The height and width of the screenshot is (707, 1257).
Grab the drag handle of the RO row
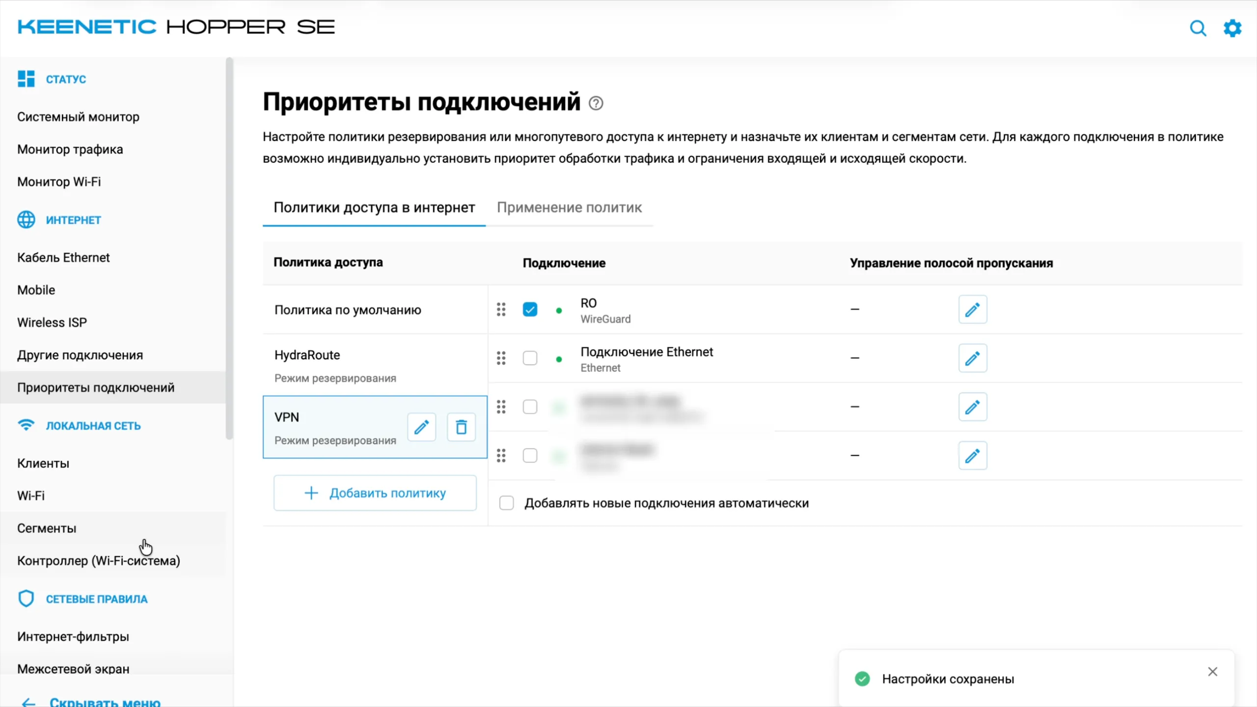(501, 309)
